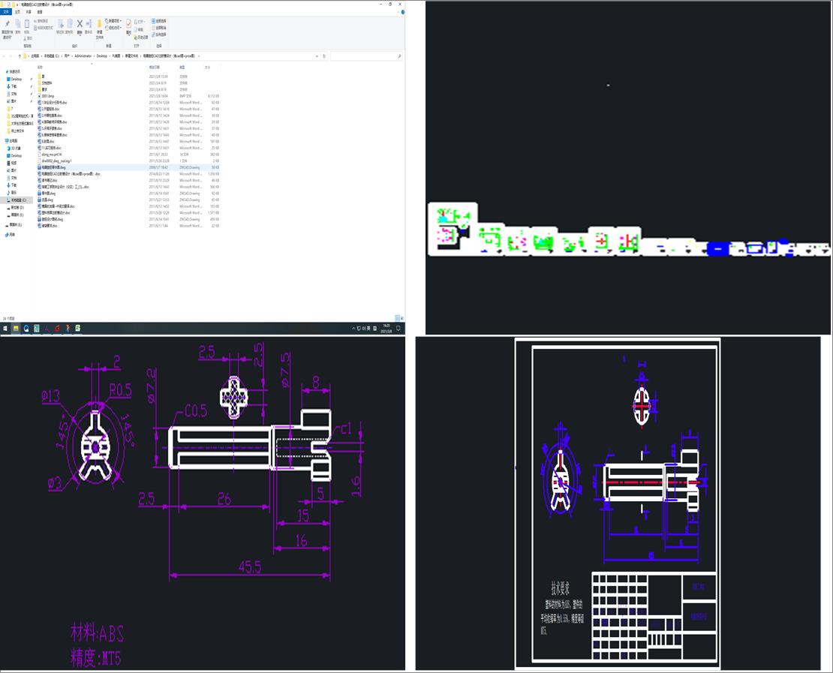Click the Paste icon in the clipboard group
This screenshot has height=673, width=833.
27,24
